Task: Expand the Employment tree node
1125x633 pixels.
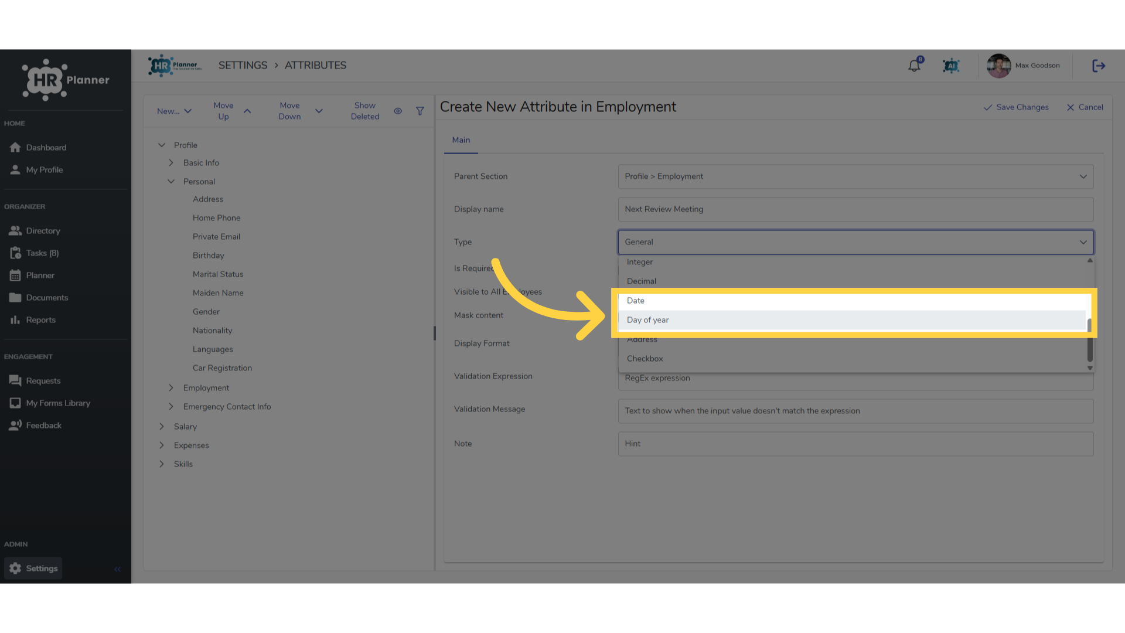Action: tap(171, 387)
